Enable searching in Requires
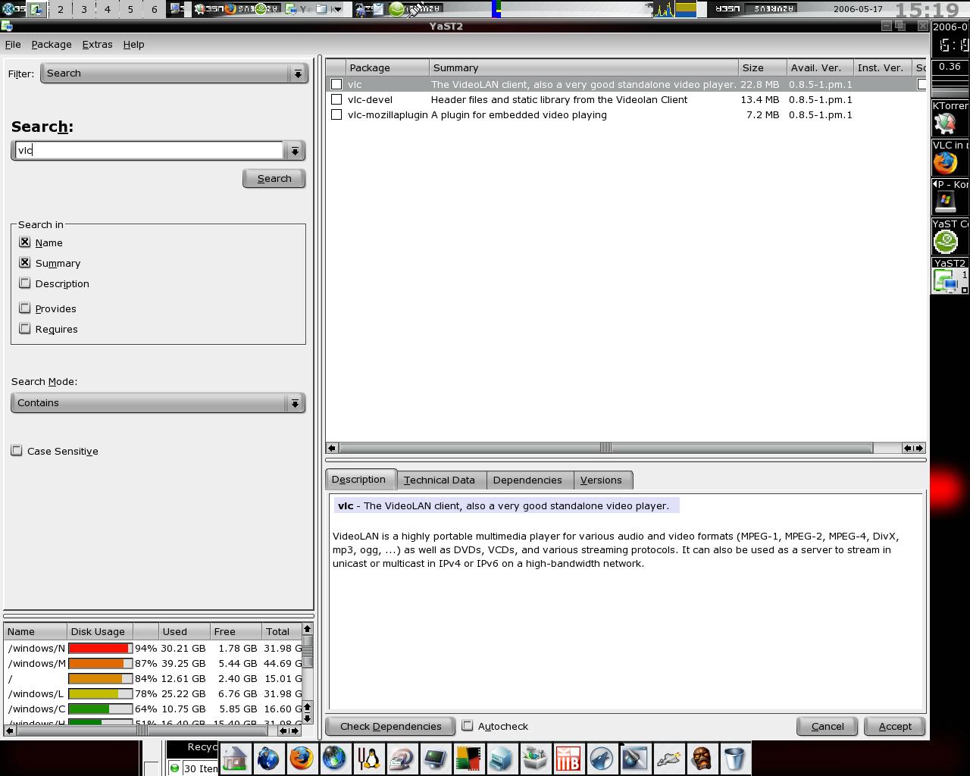 click(x=25, y=329)
